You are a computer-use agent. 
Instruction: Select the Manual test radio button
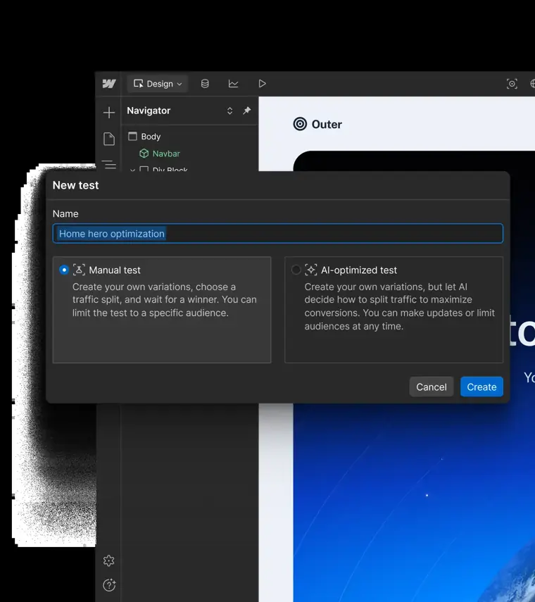point(64,270)
